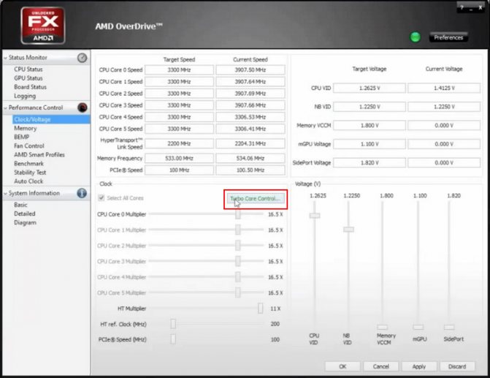Screen dimensions: 490x378
Task: Apply the clock and voltage settings
Action: click(x=418, y=366)
